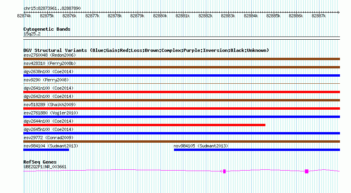Click the 82887k ruler position label
The width and height of the screenshot is (351, 193).
click(x=319, y=16)
